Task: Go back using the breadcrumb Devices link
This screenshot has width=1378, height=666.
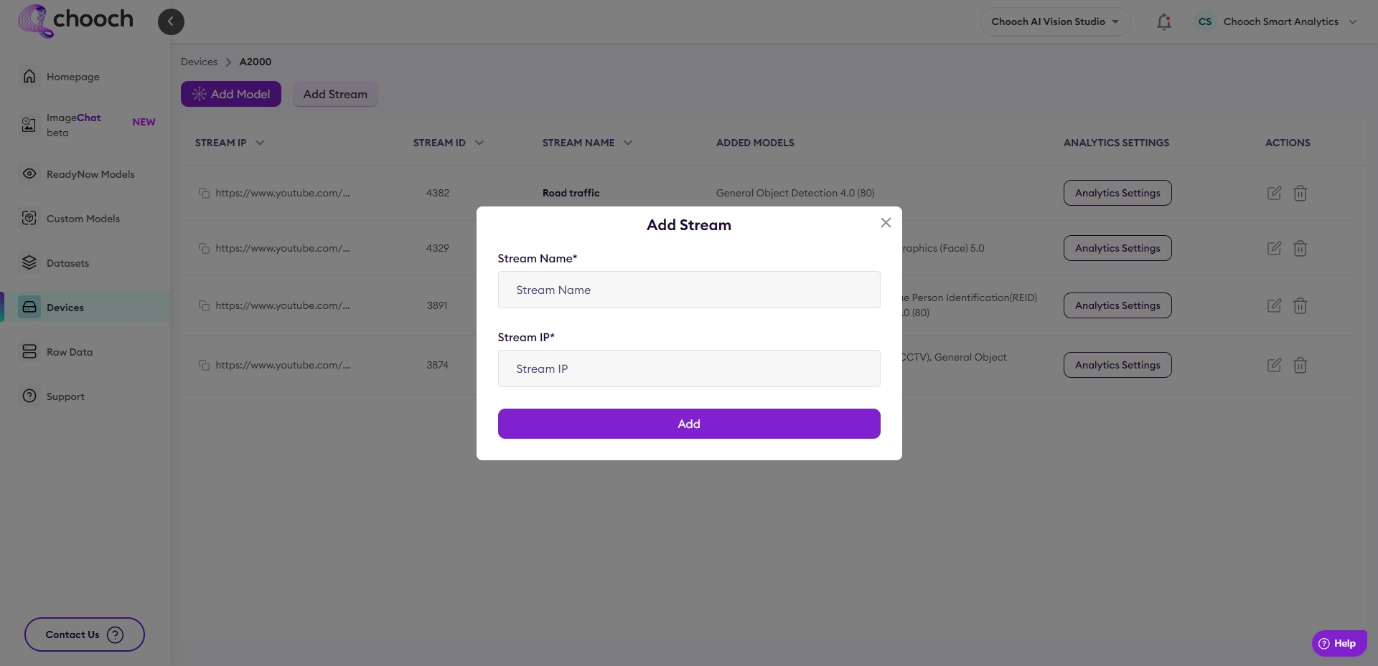Action: (x=199, y=62)
